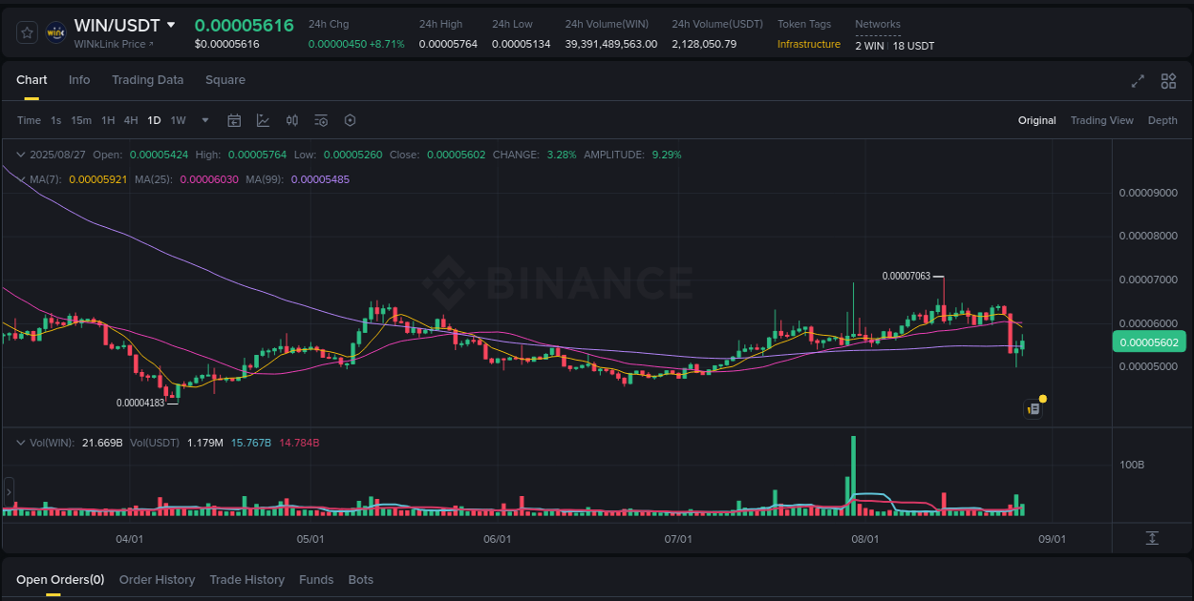Image resolution: width=1194 pixels, height=601 pixels.
Task: Switch chart to Trading View mode
Action: 1101,120
